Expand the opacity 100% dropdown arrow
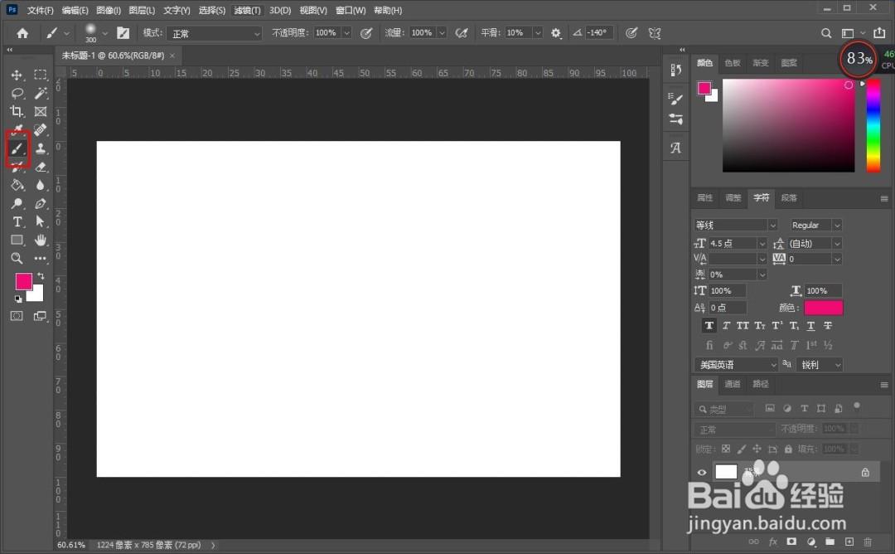 pyautogui.click(x=347, y=33)
